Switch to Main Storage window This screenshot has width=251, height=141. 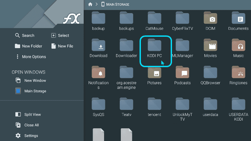[31, 91]
